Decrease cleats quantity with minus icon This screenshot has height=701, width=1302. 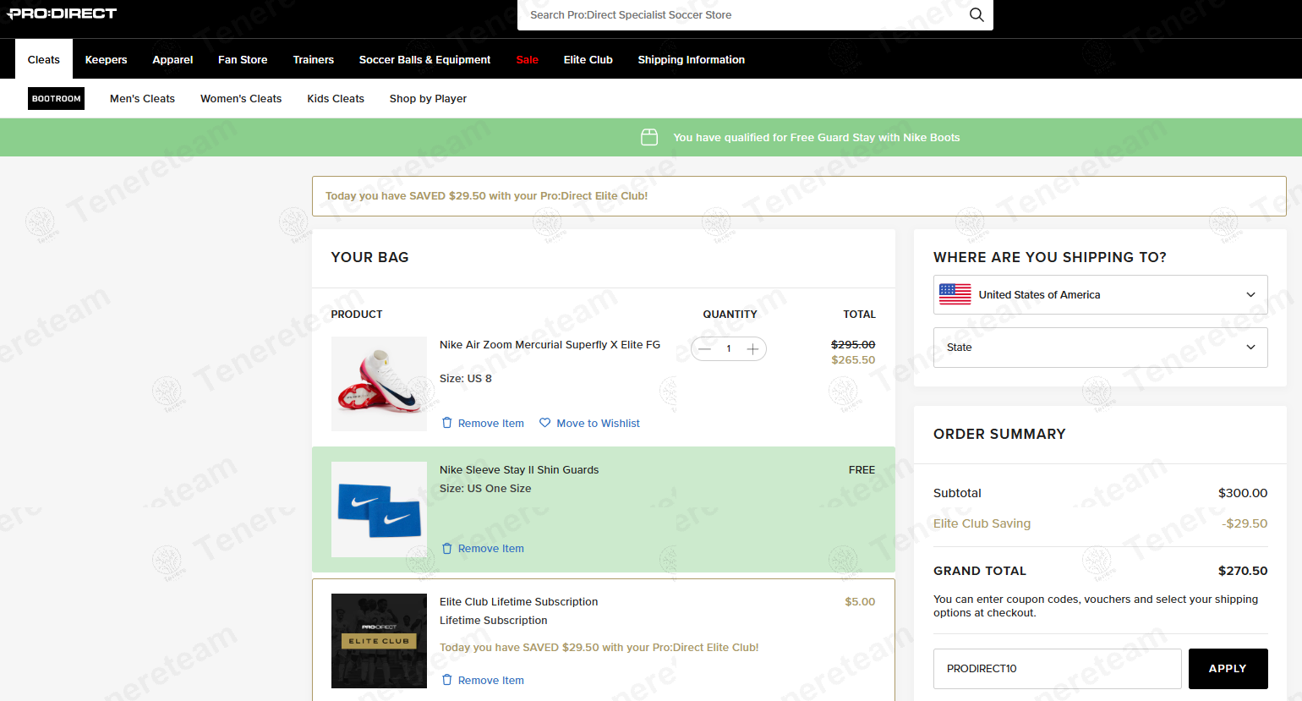(705, 349)
